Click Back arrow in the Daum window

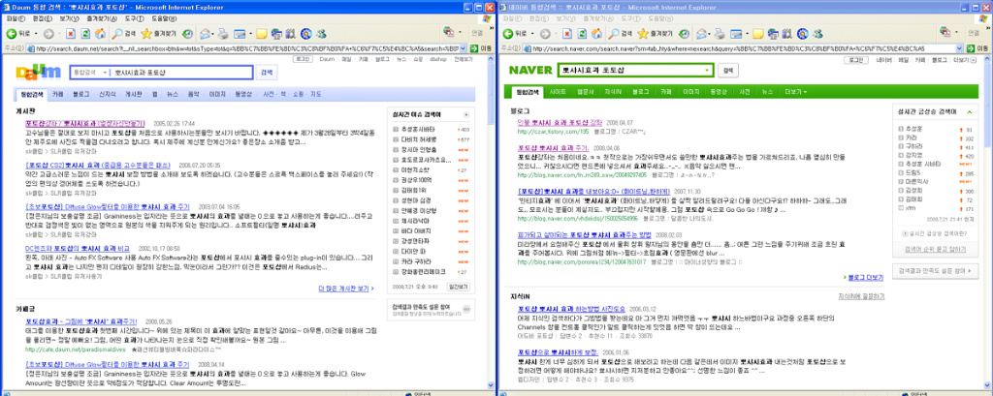point(11,34)
